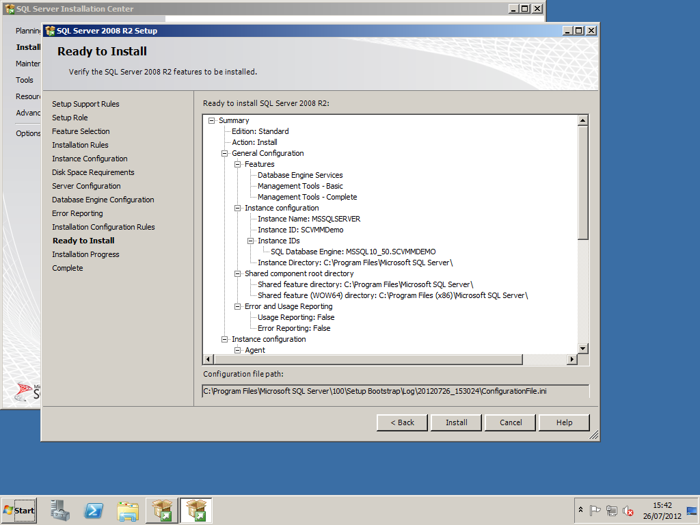Collapse the General Configuration node
700x525 pixels.
tap(224, 153)
